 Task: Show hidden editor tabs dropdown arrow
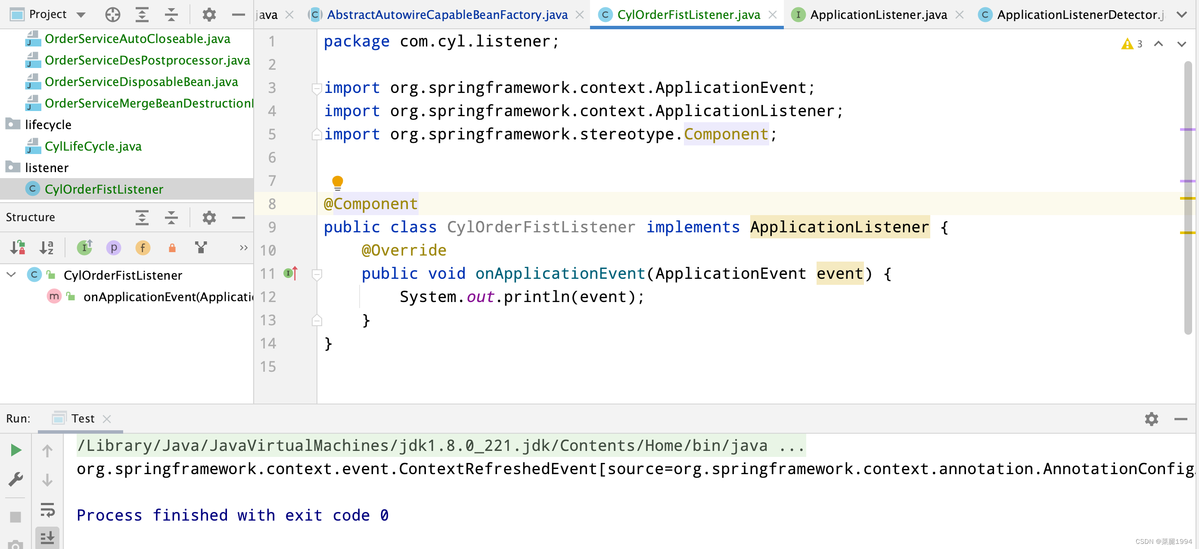[1181, 15]
